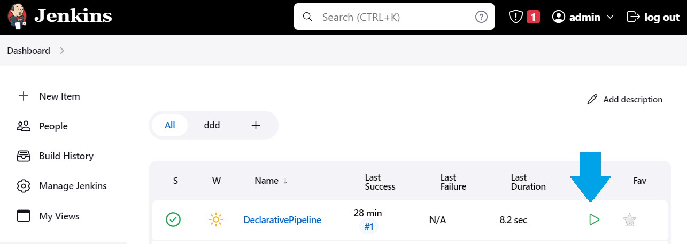
Task: Open New Item in the sidebar
Action: point(59,96)
